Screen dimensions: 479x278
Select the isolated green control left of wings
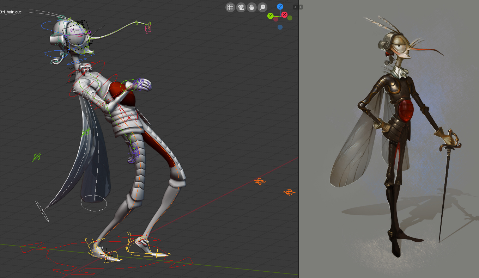[37, 157]
